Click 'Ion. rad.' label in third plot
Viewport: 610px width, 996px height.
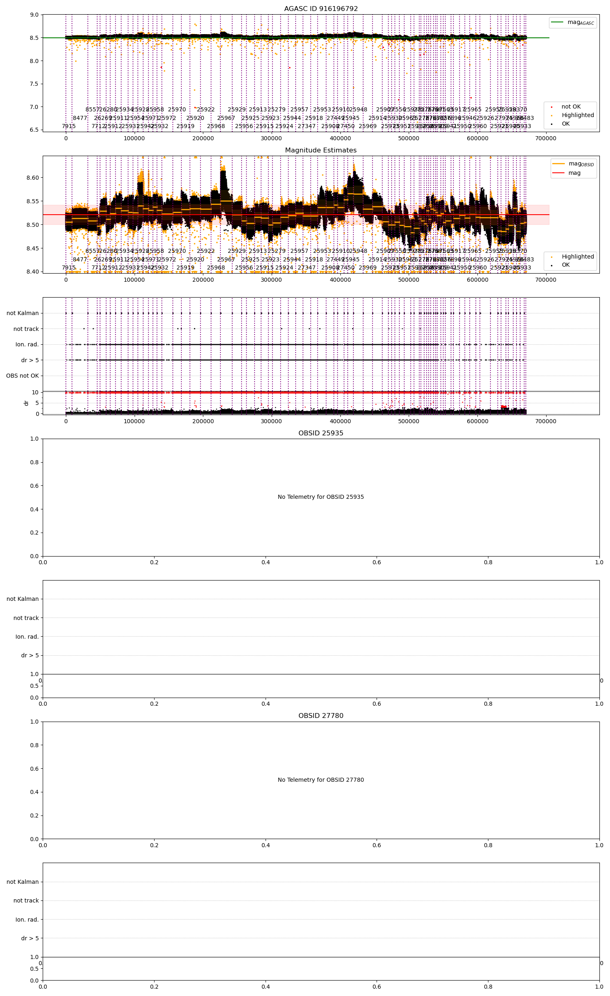[27, 344]
